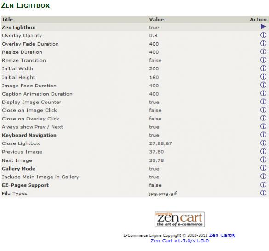The height and width of the screenshot is (251, 269).
Task: Select the Keyboard Navigation heading row
Action: pos(134,135)
